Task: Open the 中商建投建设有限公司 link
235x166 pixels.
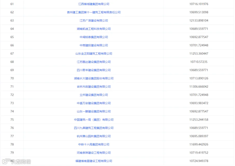Action: (x=94, y=45)
